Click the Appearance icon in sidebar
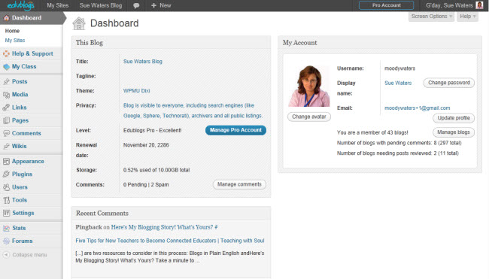 pyautogui.click(x=6, y=162)
